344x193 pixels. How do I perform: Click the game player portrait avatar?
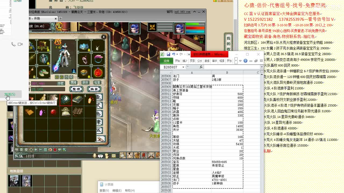[x=180, y=28]
